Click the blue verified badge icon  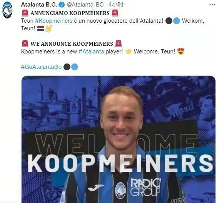point(62,5)
